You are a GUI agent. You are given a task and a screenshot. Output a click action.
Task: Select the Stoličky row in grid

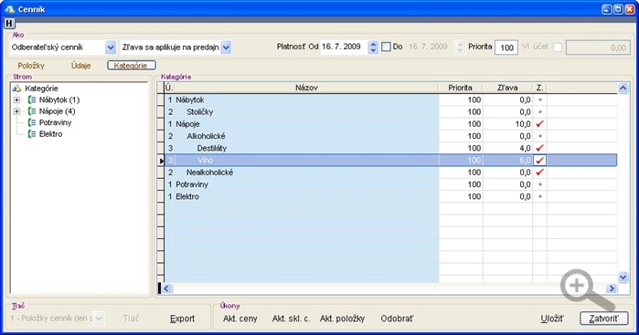pyautogui.click(x=390, y=111)
